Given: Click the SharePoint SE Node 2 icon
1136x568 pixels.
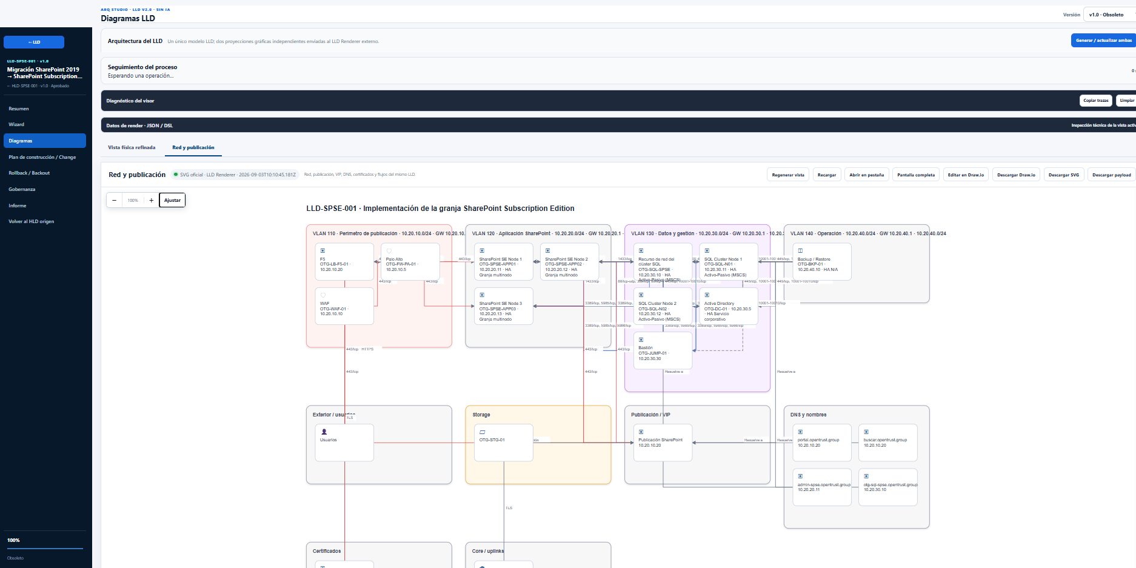Looking at the screenshot, I should tap(547, 250).
